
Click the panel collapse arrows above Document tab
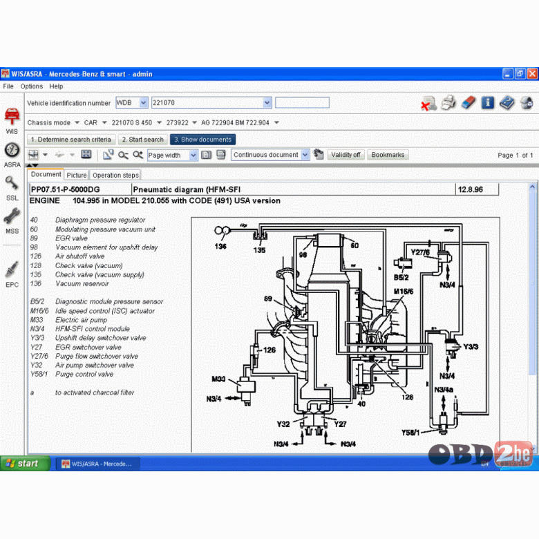click(32, 165)
